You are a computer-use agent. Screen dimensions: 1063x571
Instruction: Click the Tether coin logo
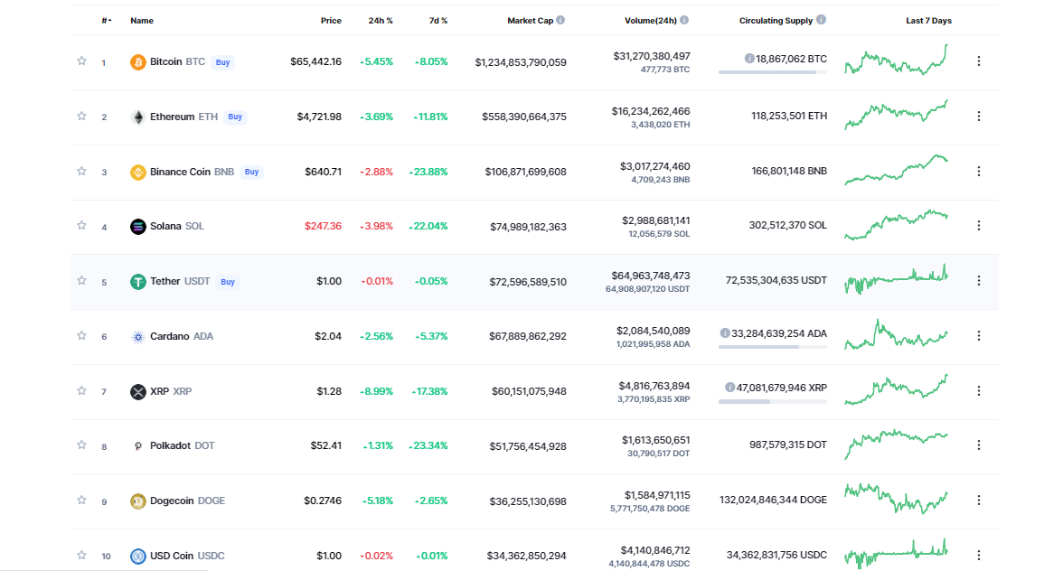137,282
